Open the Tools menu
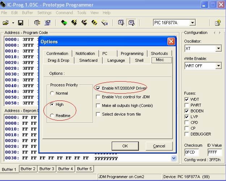This screenshot has width=226, height=181. pos(82,13)
